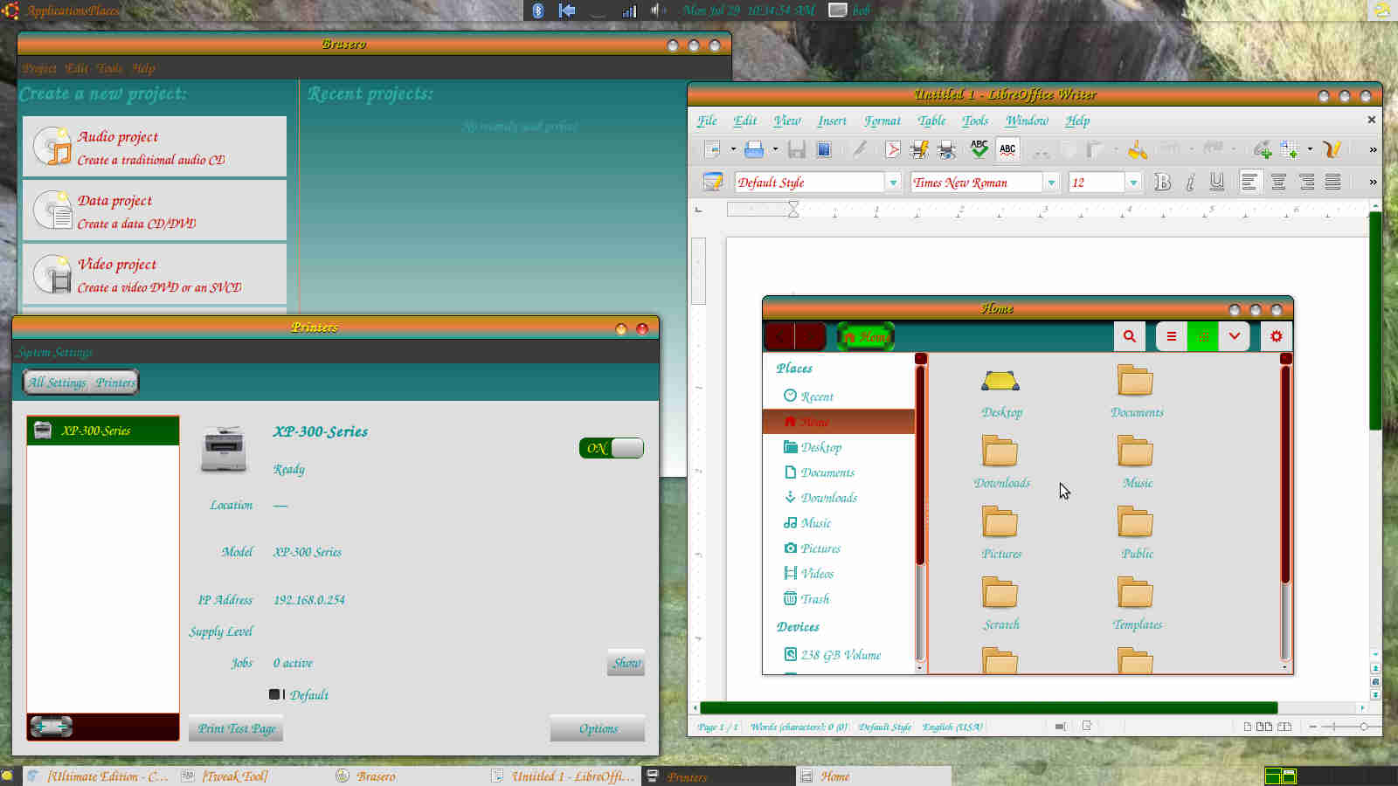Select Justified alignment in Writer

pyautogui.click(x=1333, y=182)
